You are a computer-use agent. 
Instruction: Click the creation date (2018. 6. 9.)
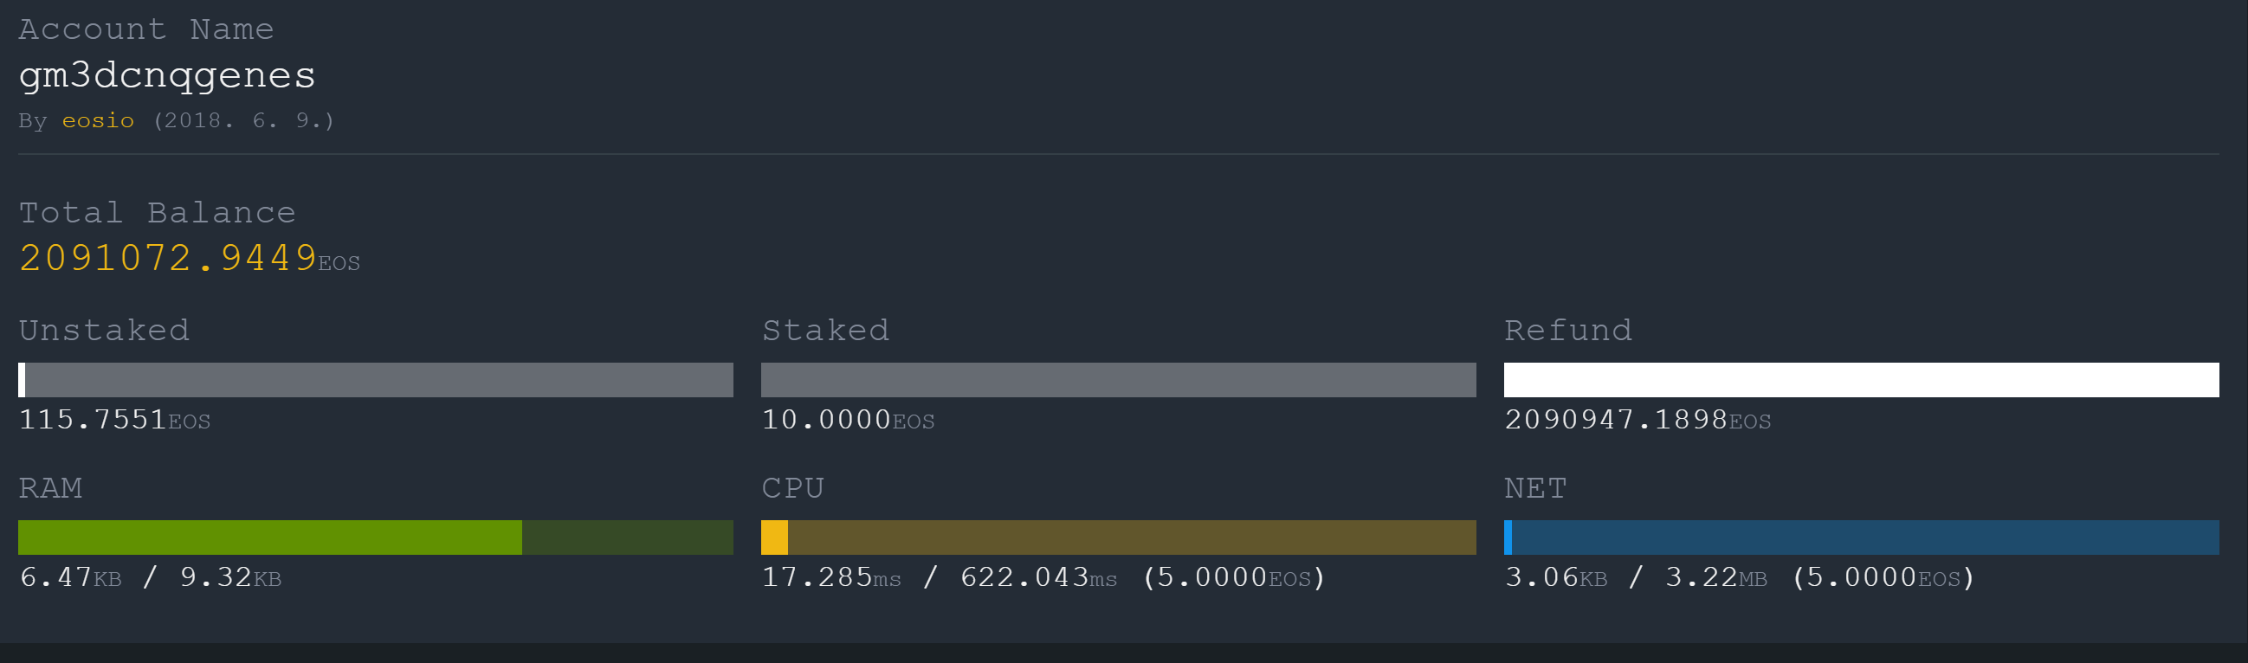click(x=243, y=120)
